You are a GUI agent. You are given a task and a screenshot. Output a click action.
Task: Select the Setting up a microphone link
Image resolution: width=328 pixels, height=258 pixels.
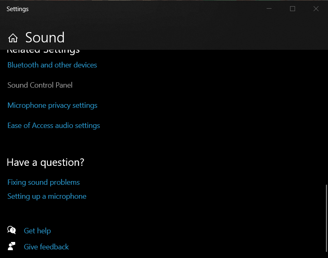point(47,196)
